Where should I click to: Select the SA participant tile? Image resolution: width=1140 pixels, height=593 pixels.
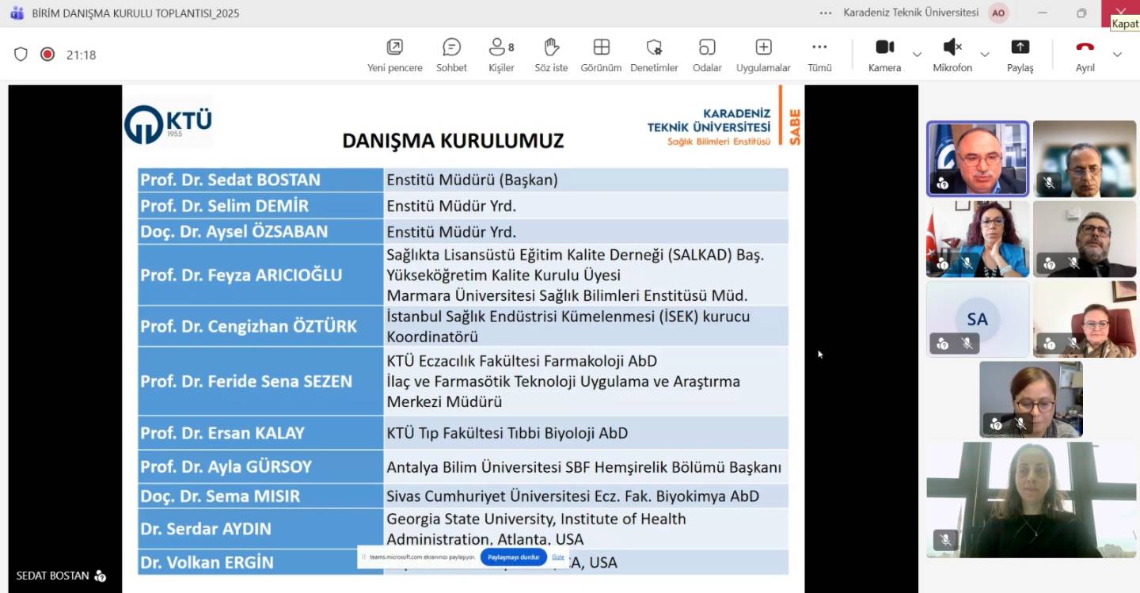tap(977, 319)
